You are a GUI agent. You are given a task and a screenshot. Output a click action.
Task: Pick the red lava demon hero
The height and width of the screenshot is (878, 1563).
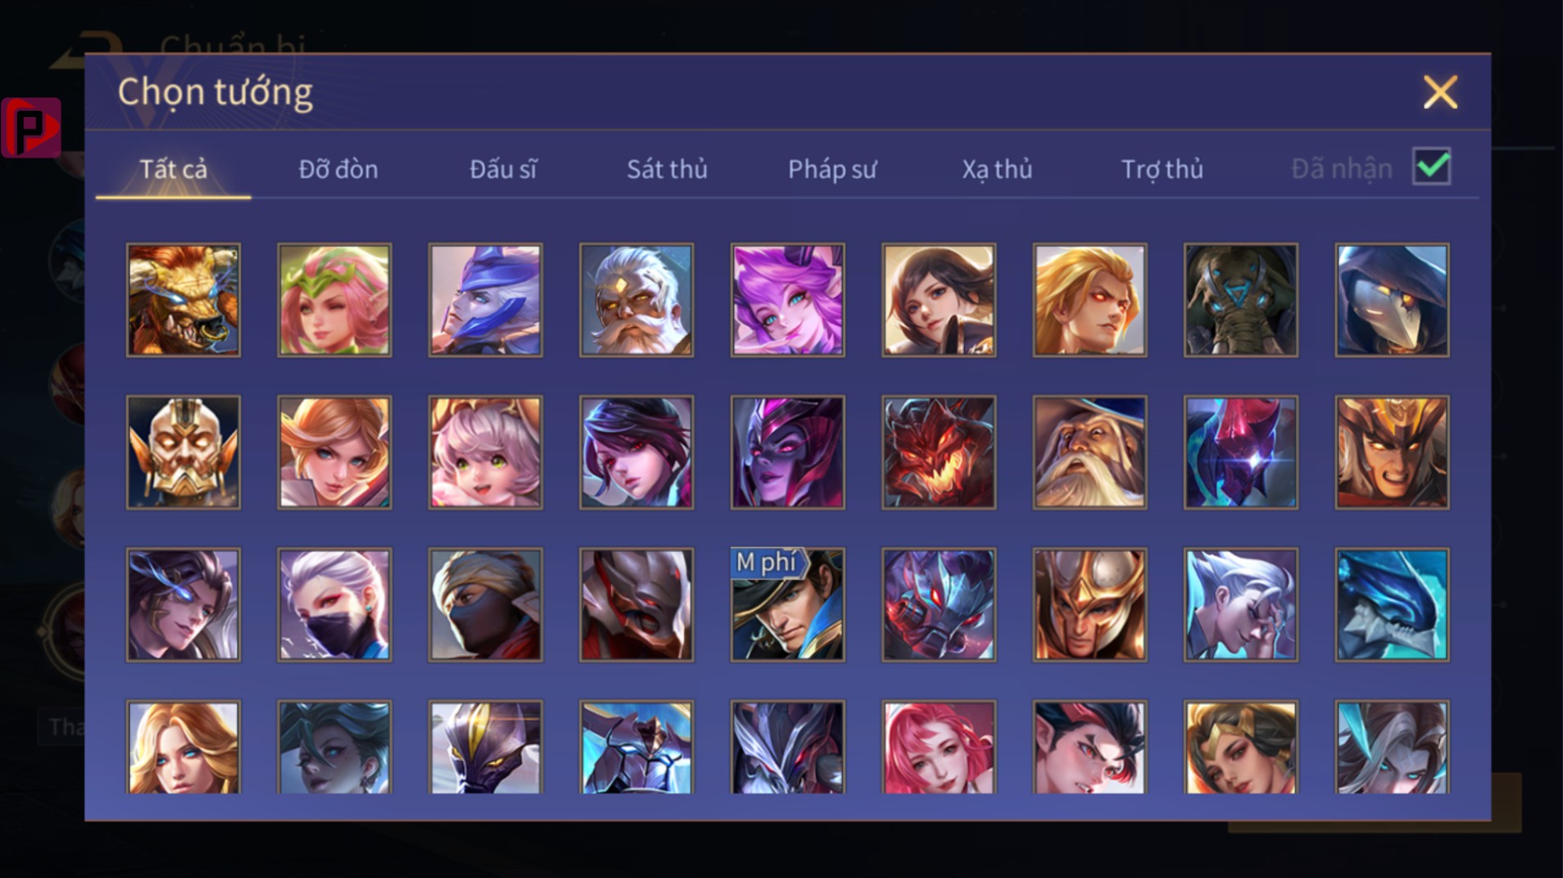point(938,453)
